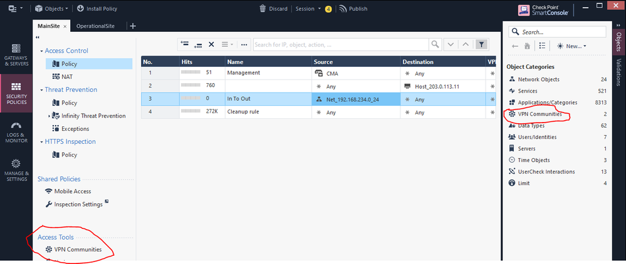This screenshot has height=264, width=626.
Task: Toggle the rulebase filter funnel icon
Action: click(x=482, y=44)
